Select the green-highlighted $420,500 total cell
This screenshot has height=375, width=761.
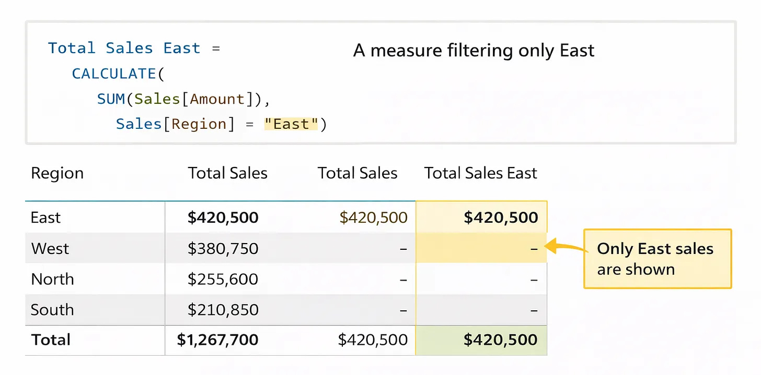tap(481, 340)
